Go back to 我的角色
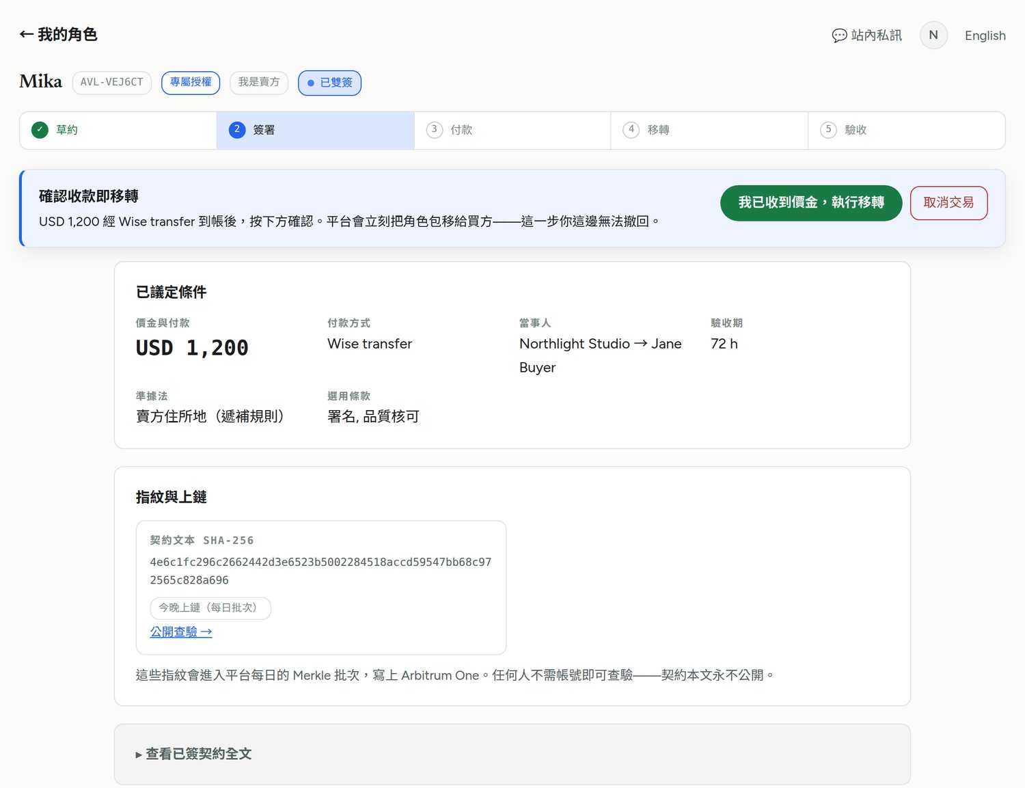1025x788 pixels. 58,34
